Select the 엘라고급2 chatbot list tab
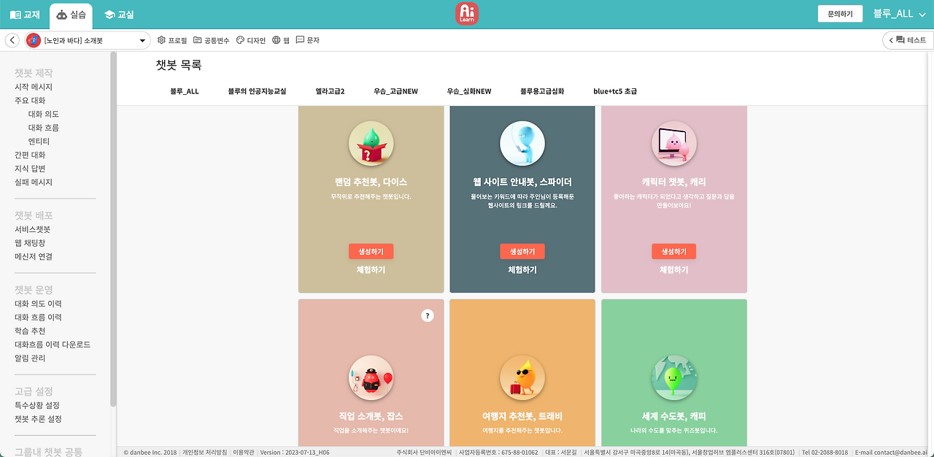Viewport: 934px width, 457px height. [328, 91]
